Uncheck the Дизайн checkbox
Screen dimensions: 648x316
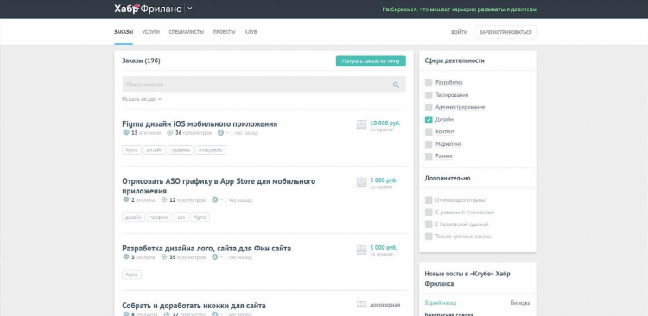pyautogui.click(x=429, y=120)
